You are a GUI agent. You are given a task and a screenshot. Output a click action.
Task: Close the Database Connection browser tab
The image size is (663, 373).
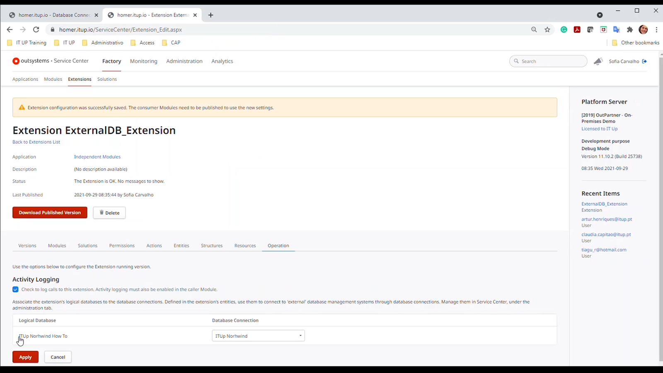pyautogui.click(x=96, y=15)
